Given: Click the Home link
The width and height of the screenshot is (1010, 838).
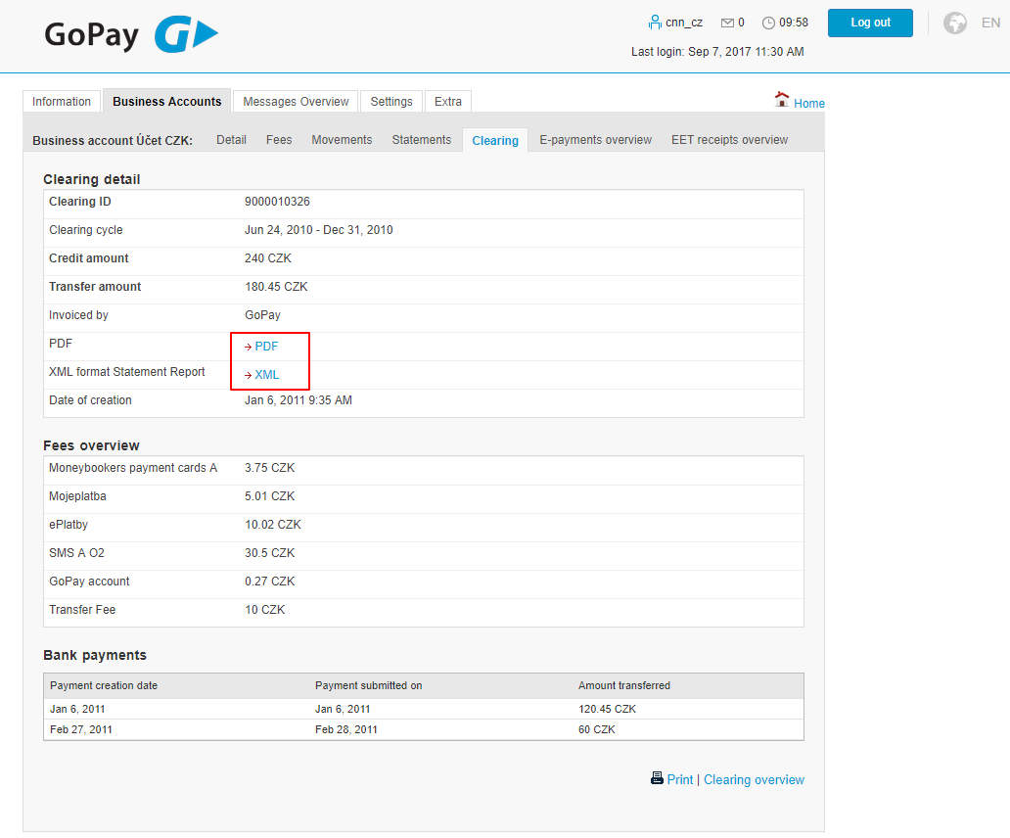Looking at the screenshot, I should coord(809,103).
